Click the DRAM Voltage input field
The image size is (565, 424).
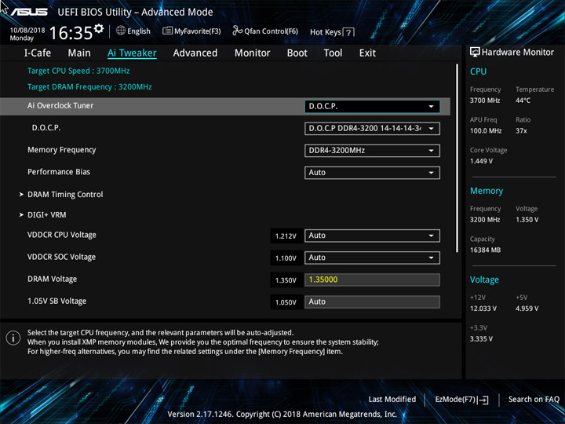372,280
